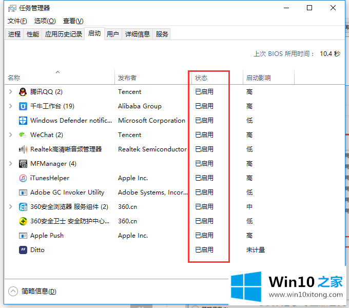Open the 查看(V) menu
Viewport: 349px width, 308px height.
tap(73, 21)
